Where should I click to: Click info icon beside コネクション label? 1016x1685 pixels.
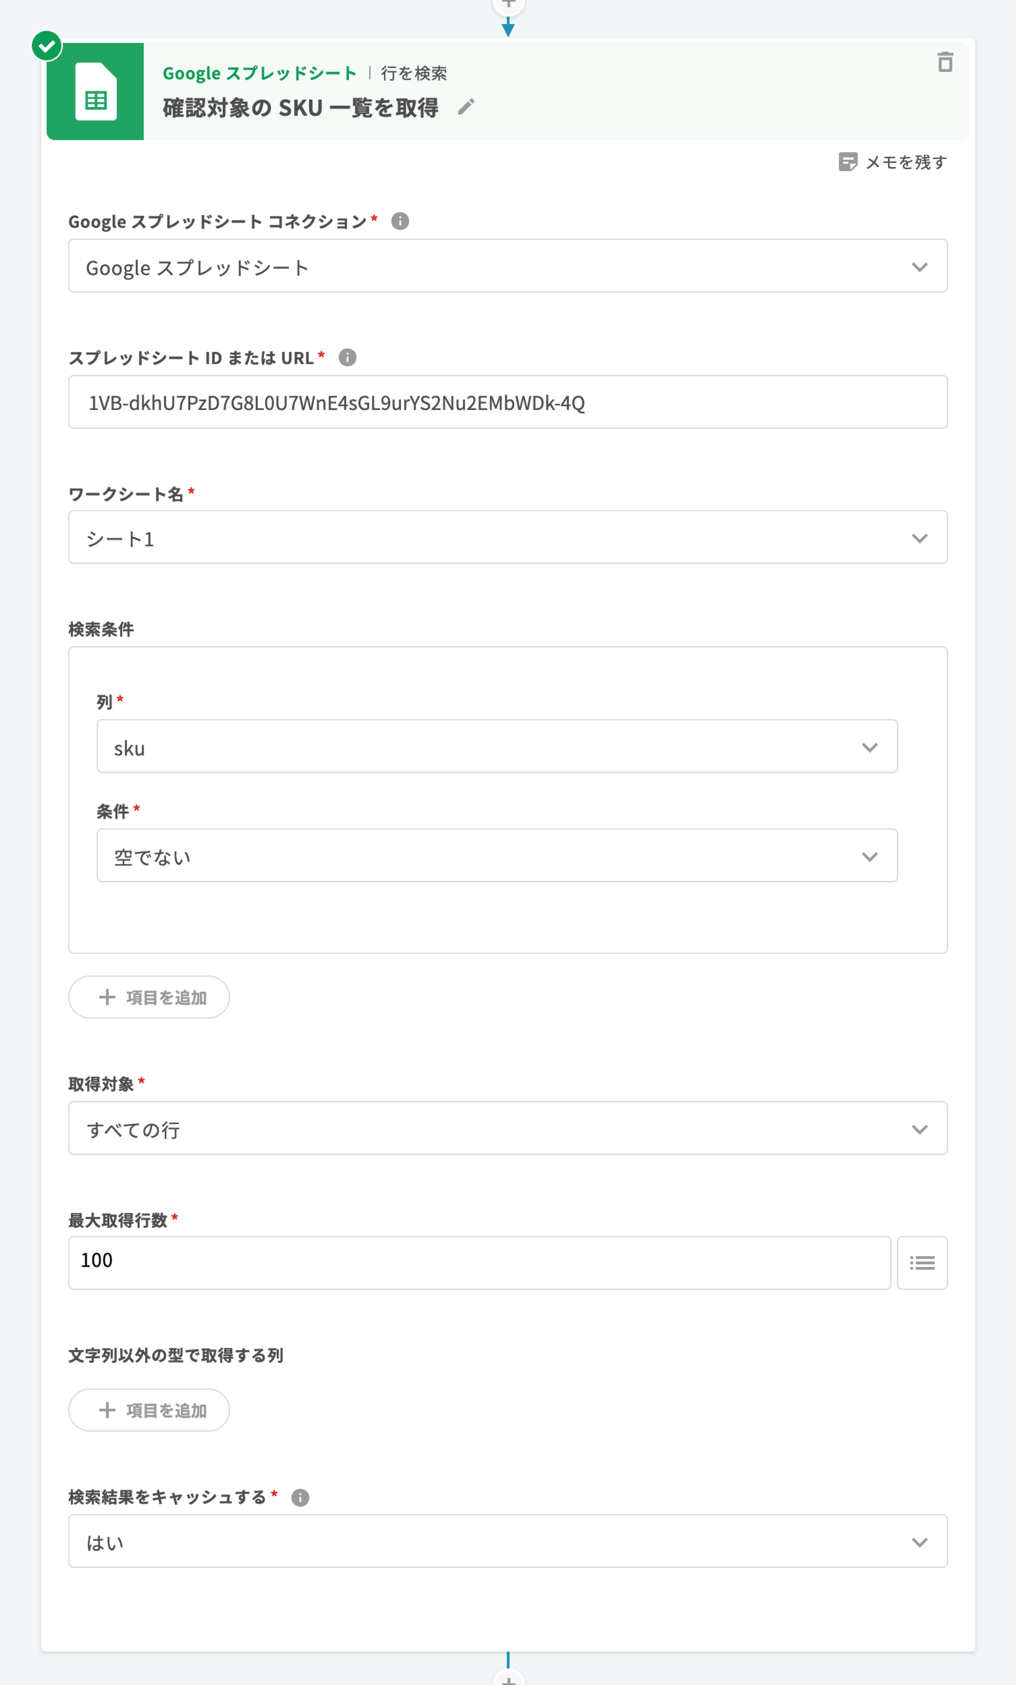(x=400, y=221)
